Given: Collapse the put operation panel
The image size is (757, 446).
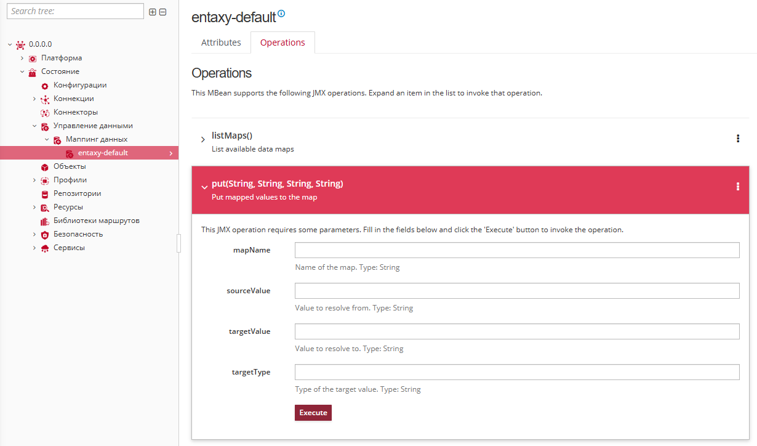Looking at the screenshot, I should (204, 187).
